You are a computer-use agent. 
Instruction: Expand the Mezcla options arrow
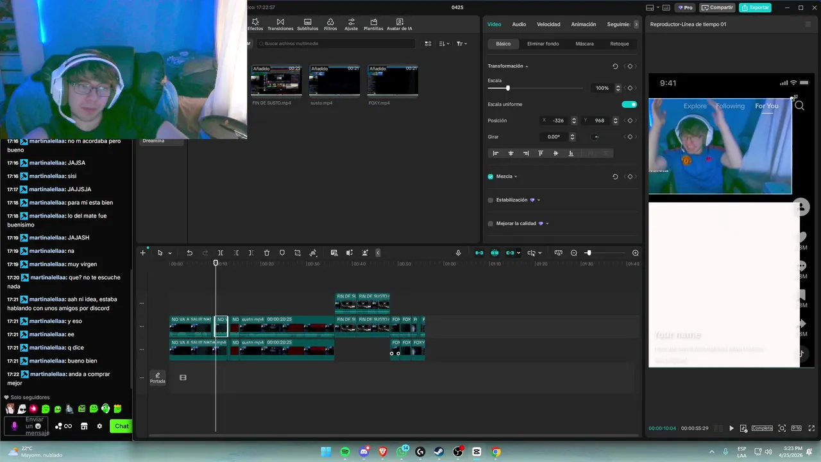click(x=516, y=176)
